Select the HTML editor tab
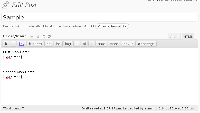The image size is (200, 113). click(188, 37)
